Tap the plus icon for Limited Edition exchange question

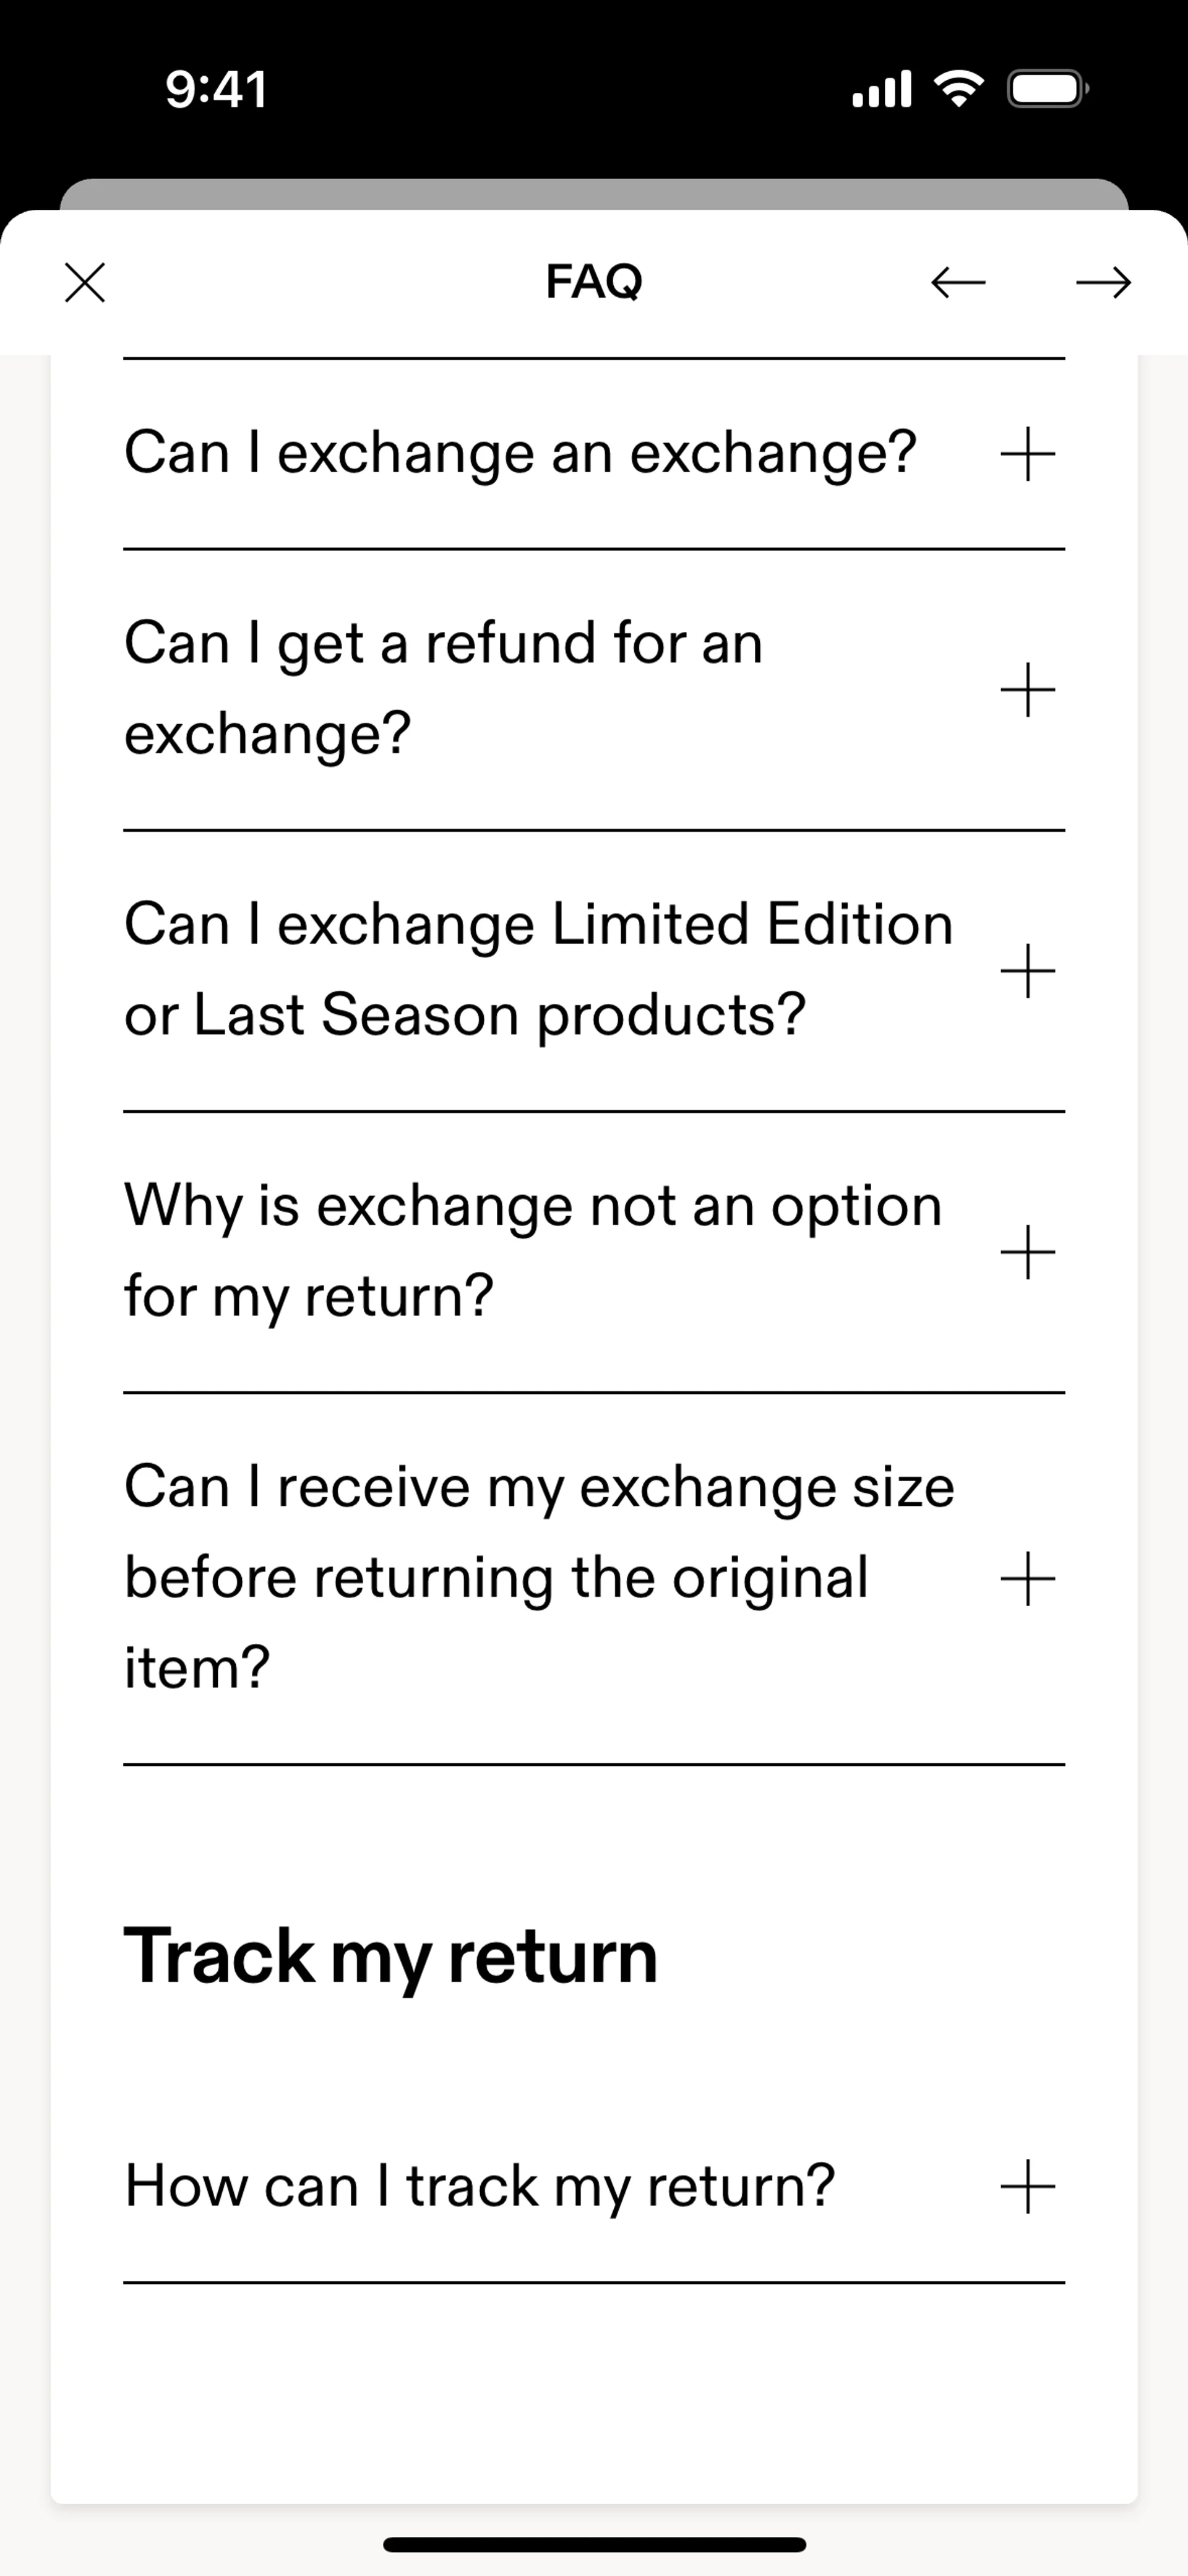(x=1028, y=970)
